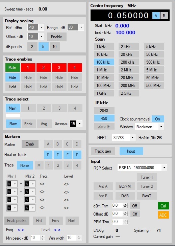Switch to the Input tab
The height and width of the screenshot is (246, 175).
click(131, 151)
